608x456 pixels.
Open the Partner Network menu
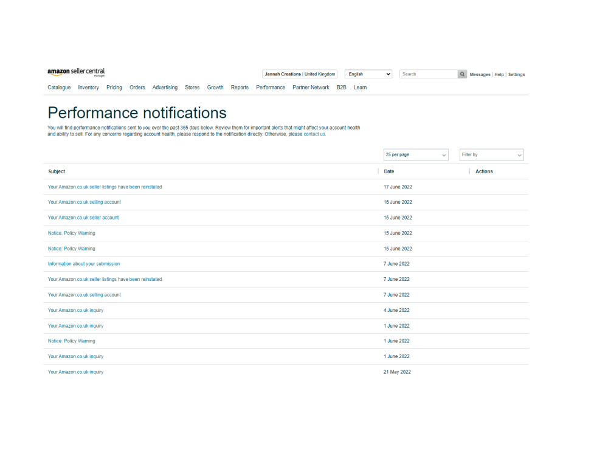pos(311,88)
